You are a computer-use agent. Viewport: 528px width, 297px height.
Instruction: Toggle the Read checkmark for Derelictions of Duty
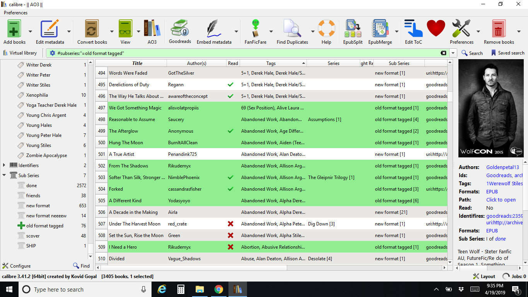pyautogui.click(x=231, y=85)
